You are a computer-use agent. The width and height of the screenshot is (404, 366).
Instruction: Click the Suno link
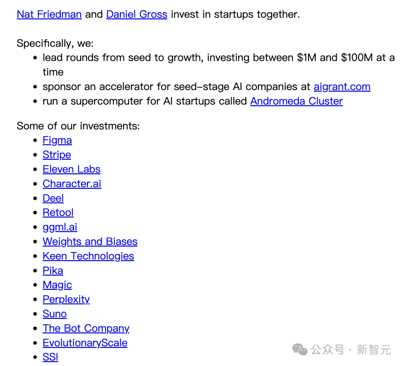[55, 314]
